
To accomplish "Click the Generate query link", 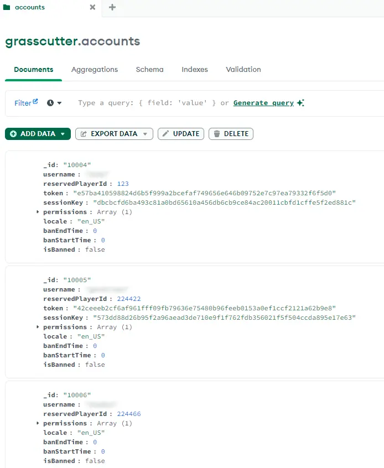I will click(263, 103).
